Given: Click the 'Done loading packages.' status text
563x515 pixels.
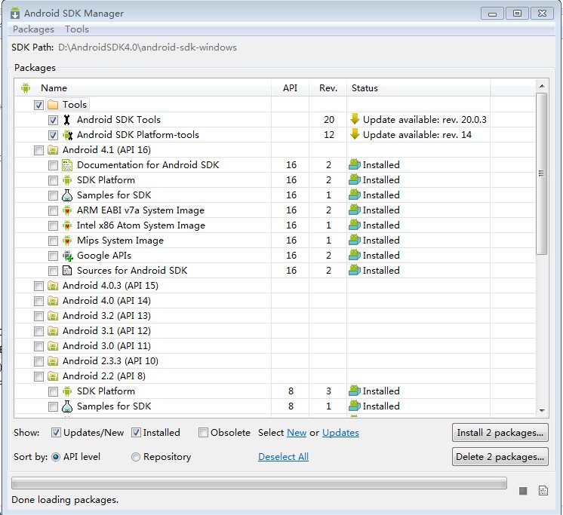Looking at the screenshot, I should [x=65, y=500].
